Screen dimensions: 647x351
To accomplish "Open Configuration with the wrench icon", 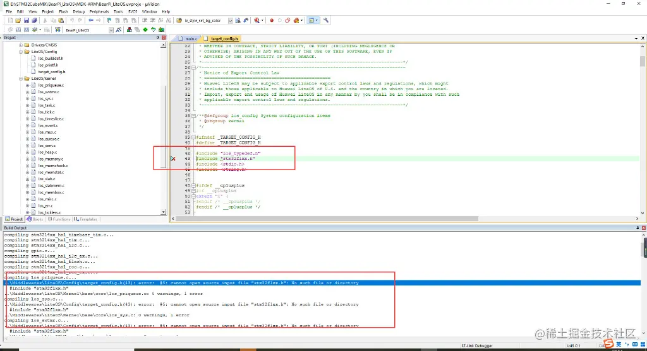I will (x=326, y=20).
